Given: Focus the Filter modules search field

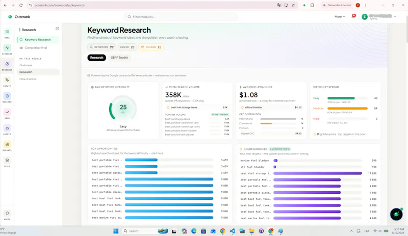Looking at the screenshot, I should [181, 17].
